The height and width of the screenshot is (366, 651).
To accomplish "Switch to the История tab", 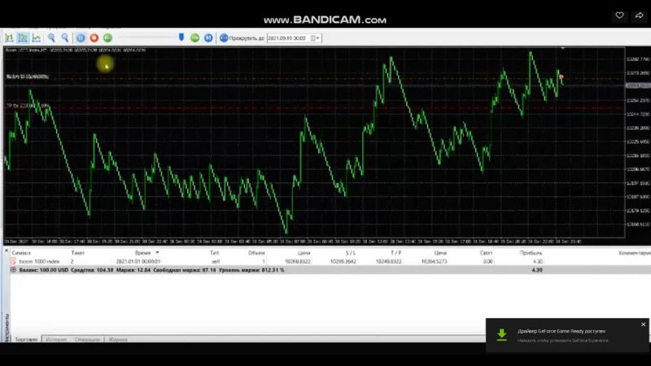I will [56, 339].
